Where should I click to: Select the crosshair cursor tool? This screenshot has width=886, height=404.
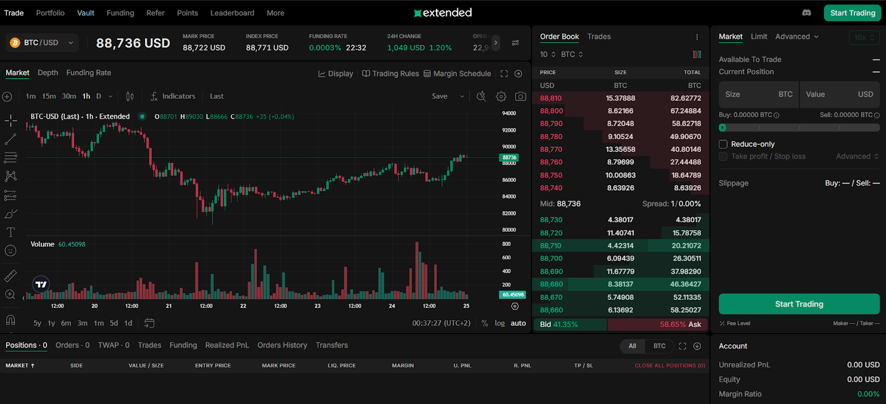click(11, 121)
